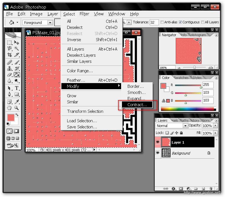Toggle lock position icon
This screenshot has width=225, height=197.
tap(176, 133)
